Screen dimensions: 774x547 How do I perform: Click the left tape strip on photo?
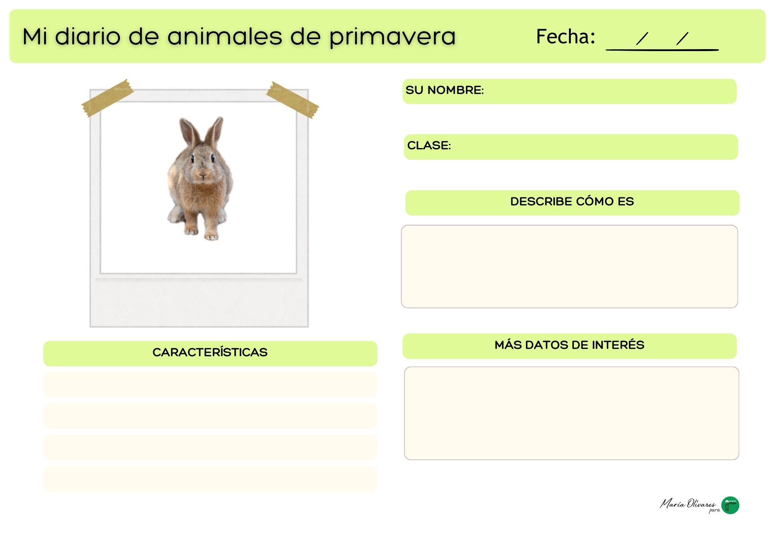[107, 98]
